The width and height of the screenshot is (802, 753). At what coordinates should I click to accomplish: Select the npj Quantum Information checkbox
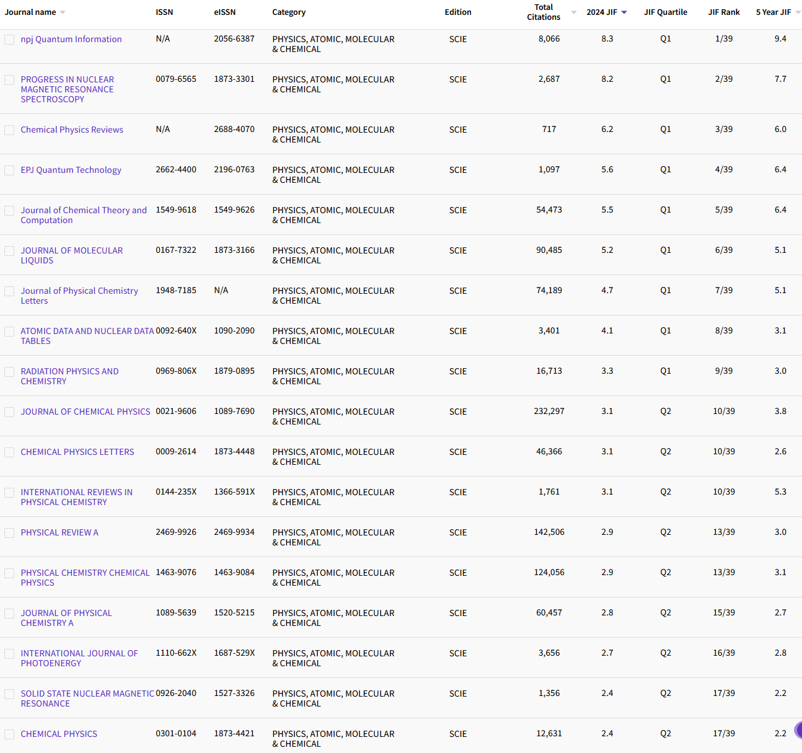tap(9, 40)
